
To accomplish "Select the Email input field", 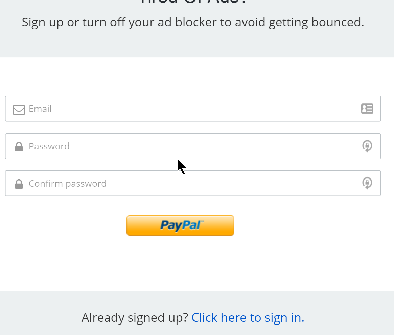I will 135,109.
